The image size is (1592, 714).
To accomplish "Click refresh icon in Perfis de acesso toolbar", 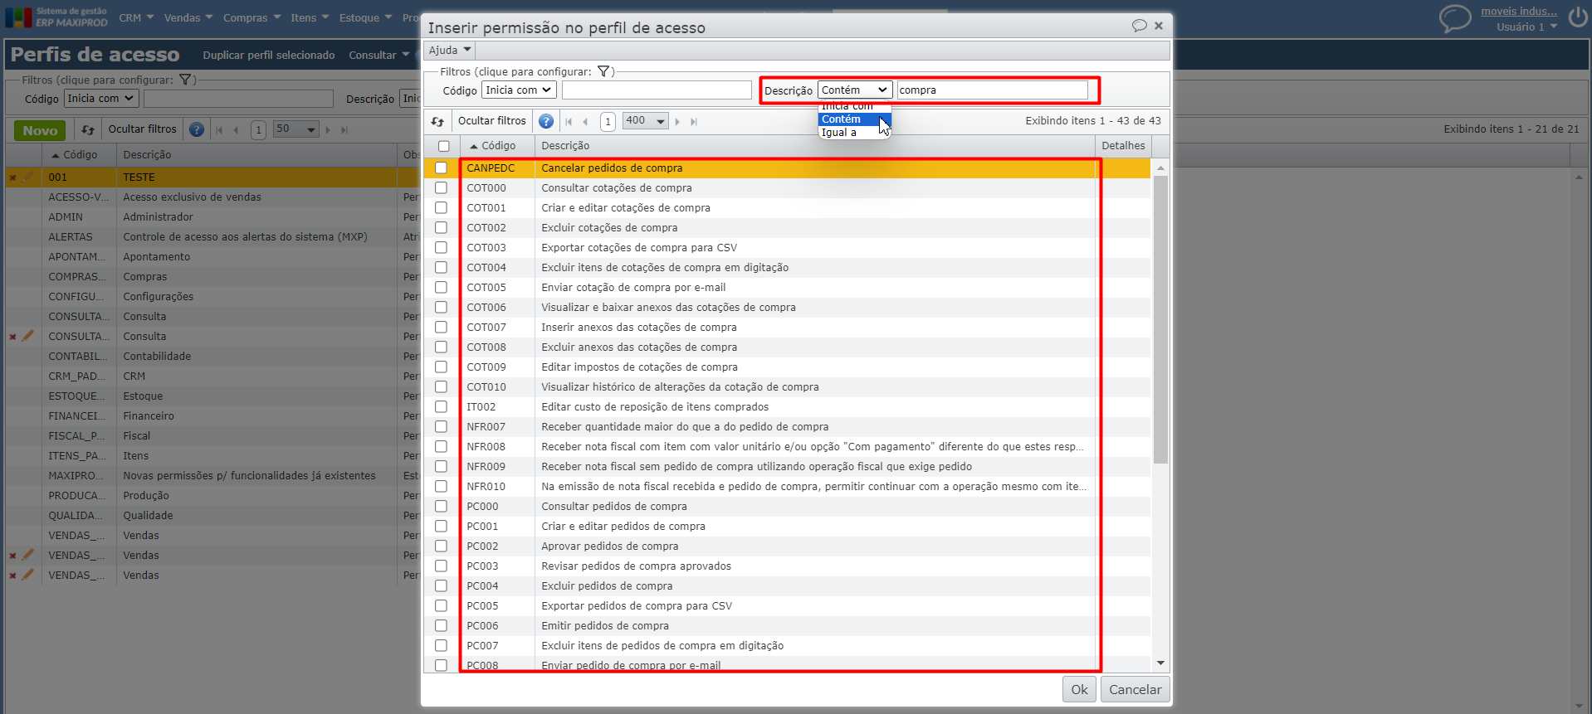I will [88, 129].
